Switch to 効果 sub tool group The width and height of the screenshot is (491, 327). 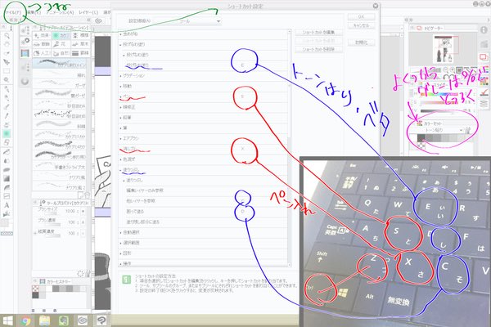coord(42,35)
